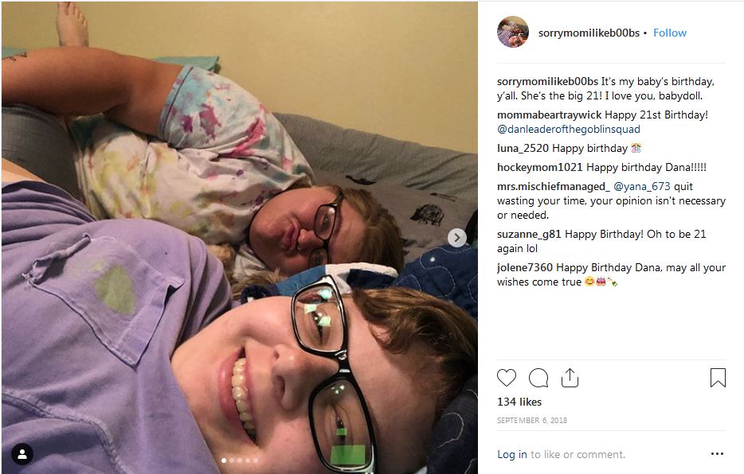Open the @yana_673 mention link
The height and width of the screenshot is (474, 744).
642,187
